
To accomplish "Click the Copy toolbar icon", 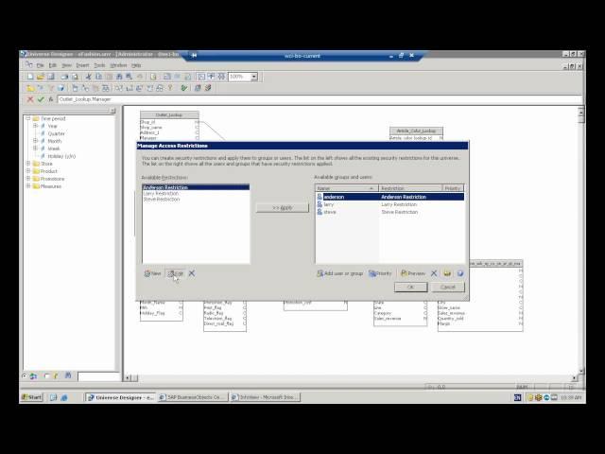I will [98, 77].
